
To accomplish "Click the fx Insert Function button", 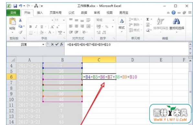I will point(62,44).
